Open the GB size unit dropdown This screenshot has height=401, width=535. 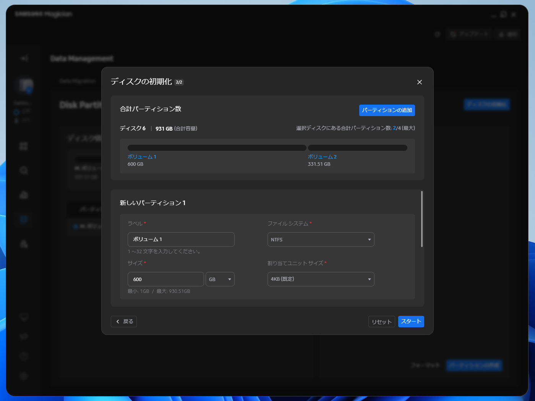(220, 279)
